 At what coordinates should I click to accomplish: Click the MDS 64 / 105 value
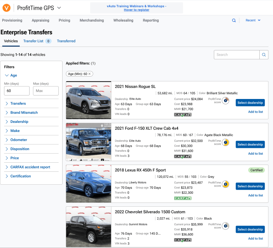[189, 93]
